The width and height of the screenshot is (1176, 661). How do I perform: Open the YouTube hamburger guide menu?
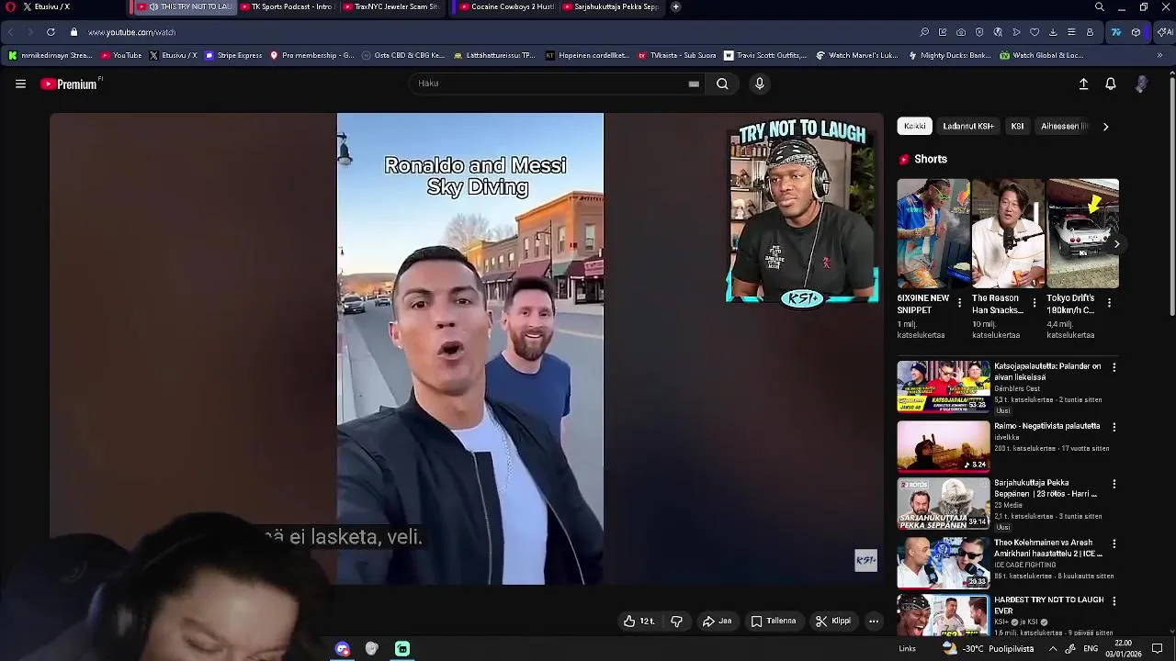click(x=20, y=84)
